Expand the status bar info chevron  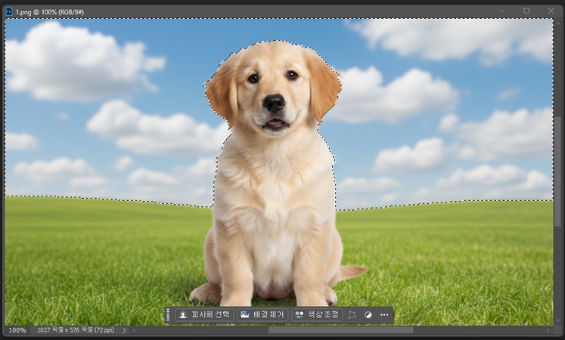pos(124,330)
